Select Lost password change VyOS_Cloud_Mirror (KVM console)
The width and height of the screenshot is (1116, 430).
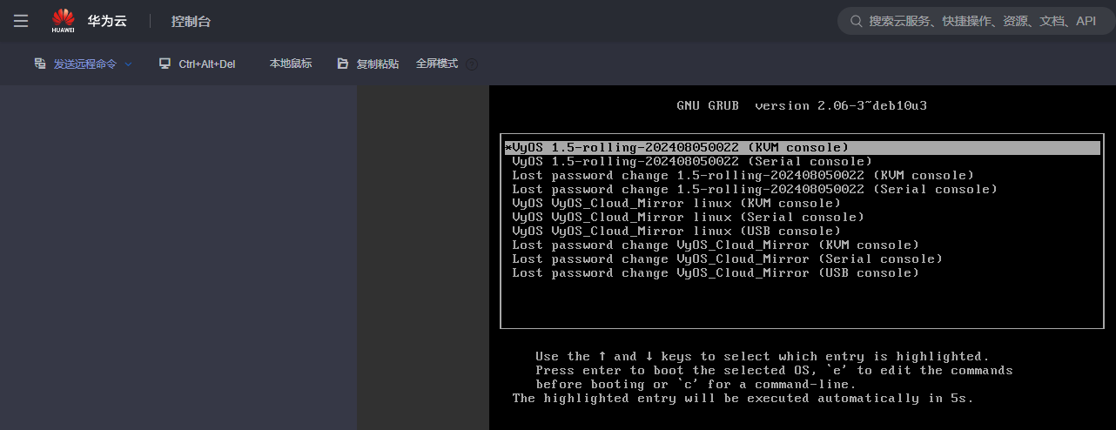[x=802, y=245]
